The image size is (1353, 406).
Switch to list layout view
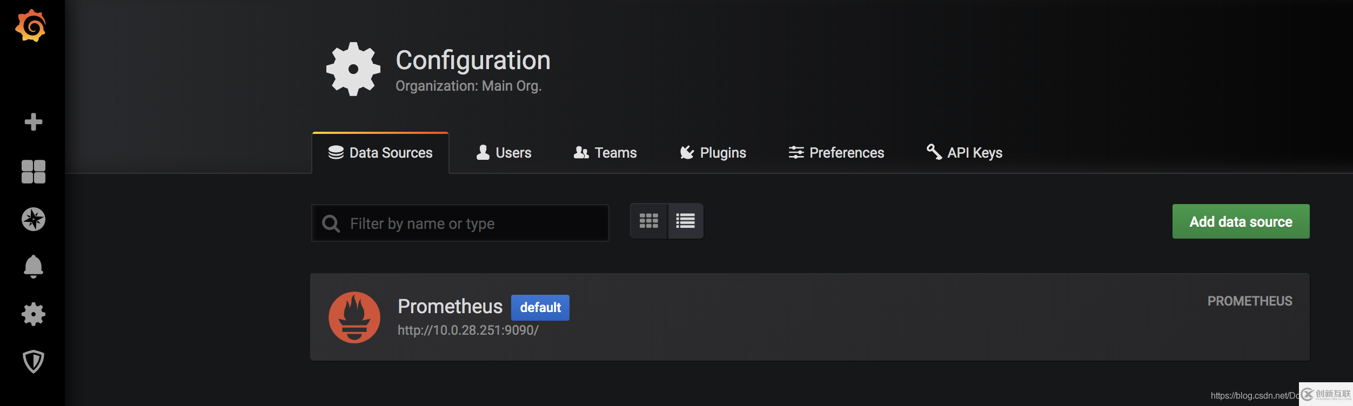[x=686, y=221]
